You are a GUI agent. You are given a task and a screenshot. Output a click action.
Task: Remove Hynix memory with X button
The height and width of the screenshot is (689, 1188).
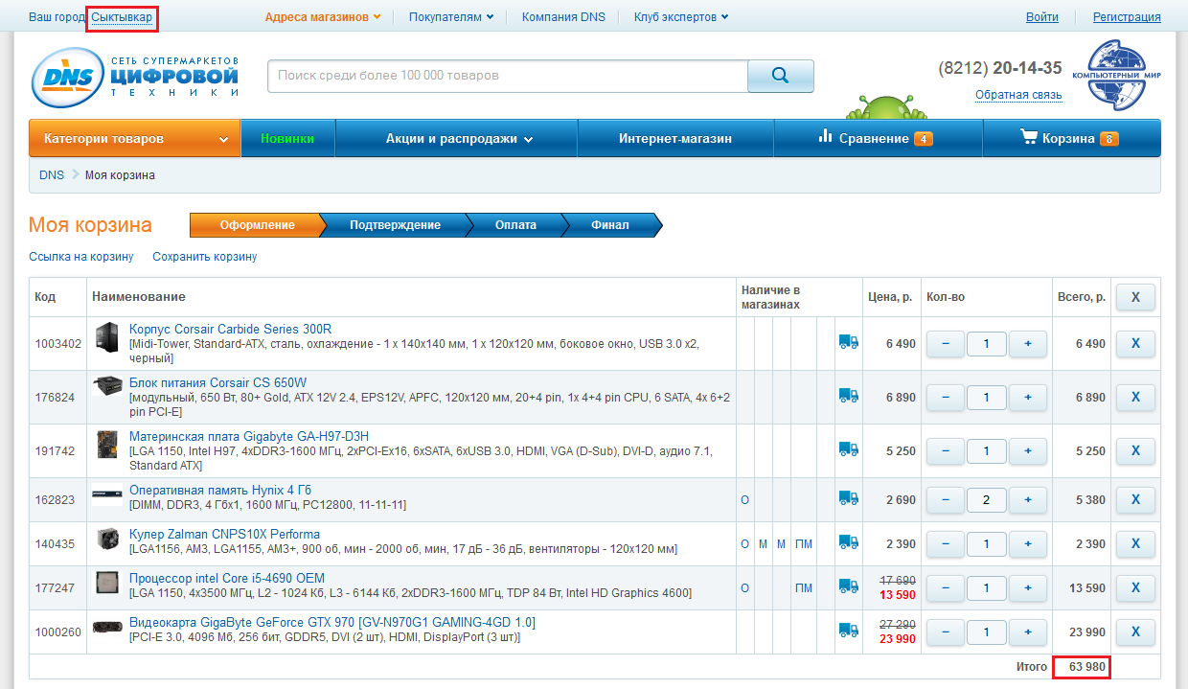coord(1135,499)
